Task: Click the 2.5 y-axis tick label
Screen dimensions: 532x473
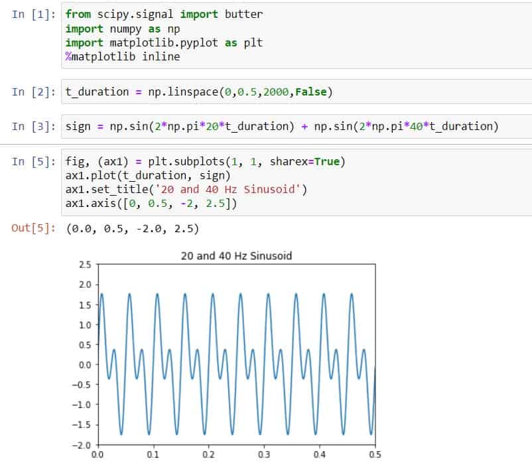Action: [86, 263]
